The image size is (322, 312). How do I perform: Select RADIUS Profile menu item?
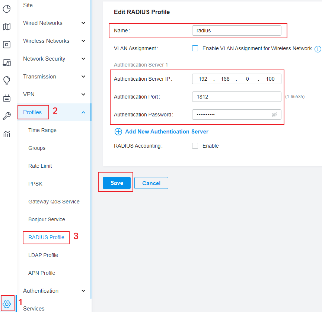click(46, 237)
